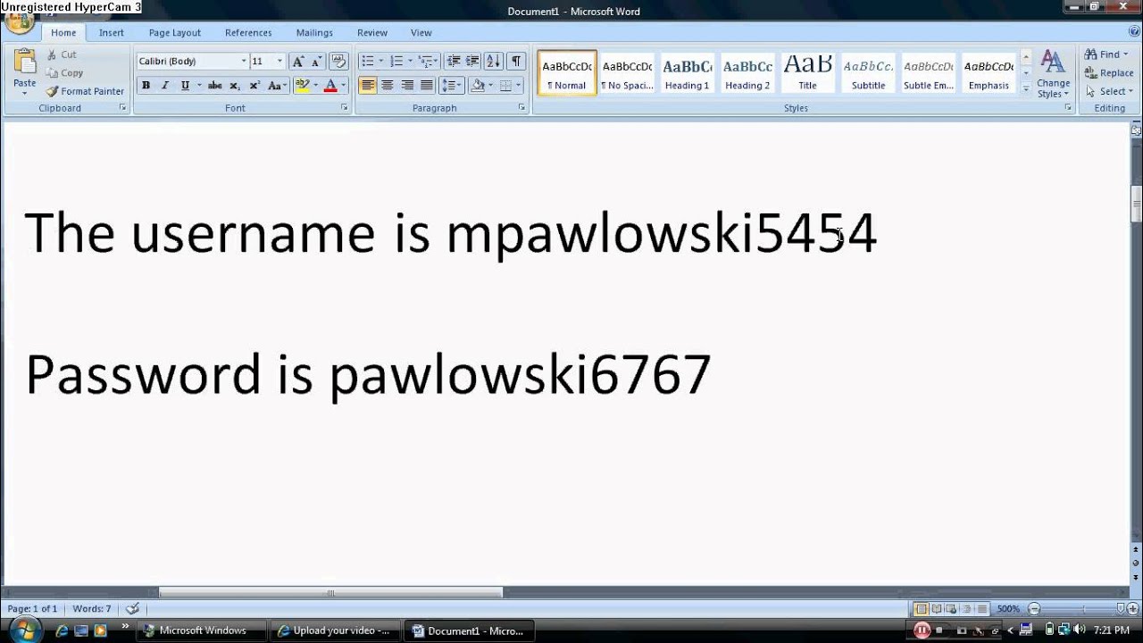Toggle bold formatting
1143x643 pixels.
coord(146,86)
